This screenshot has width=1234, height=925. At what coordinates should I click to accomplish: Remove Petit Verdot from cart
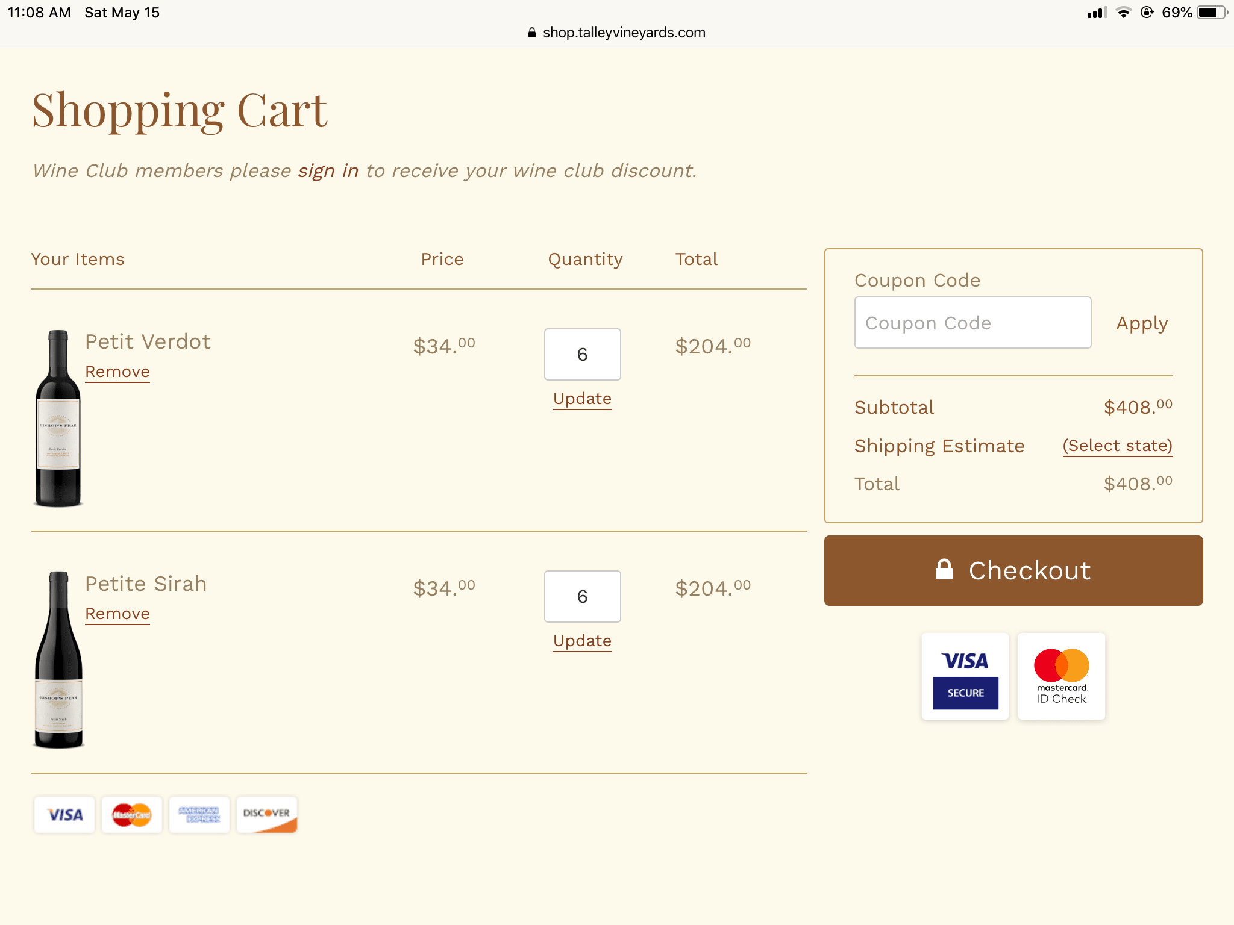pyautogui.click(x=117, y=372)
